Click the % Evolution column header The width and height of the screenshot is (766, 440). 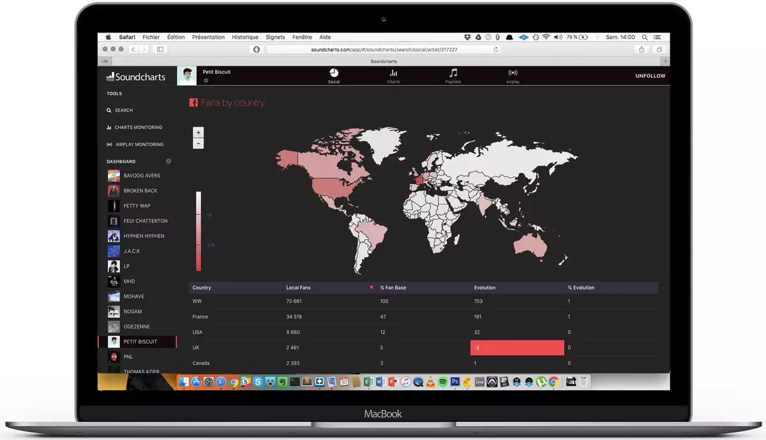point(581,288)
